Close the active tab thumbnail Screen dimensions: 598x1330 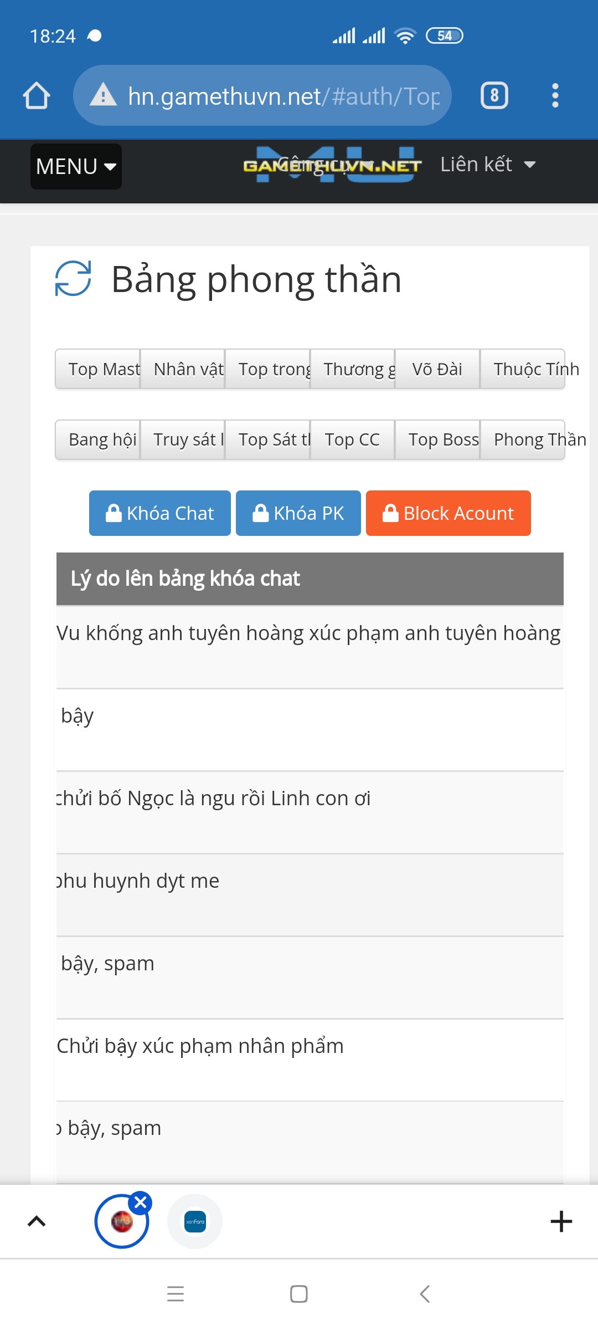[141, 1203]
